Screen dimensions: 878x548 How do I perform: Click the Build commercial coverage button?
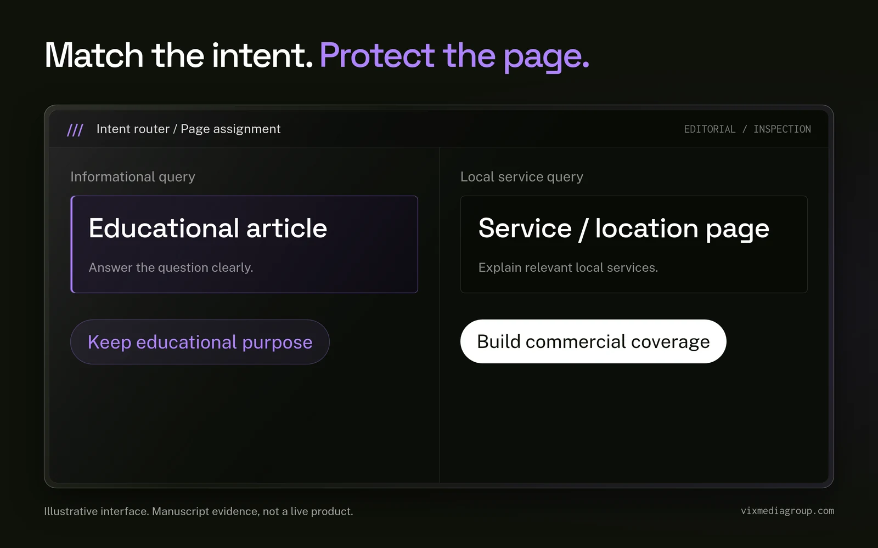click(x=593, y=341)
